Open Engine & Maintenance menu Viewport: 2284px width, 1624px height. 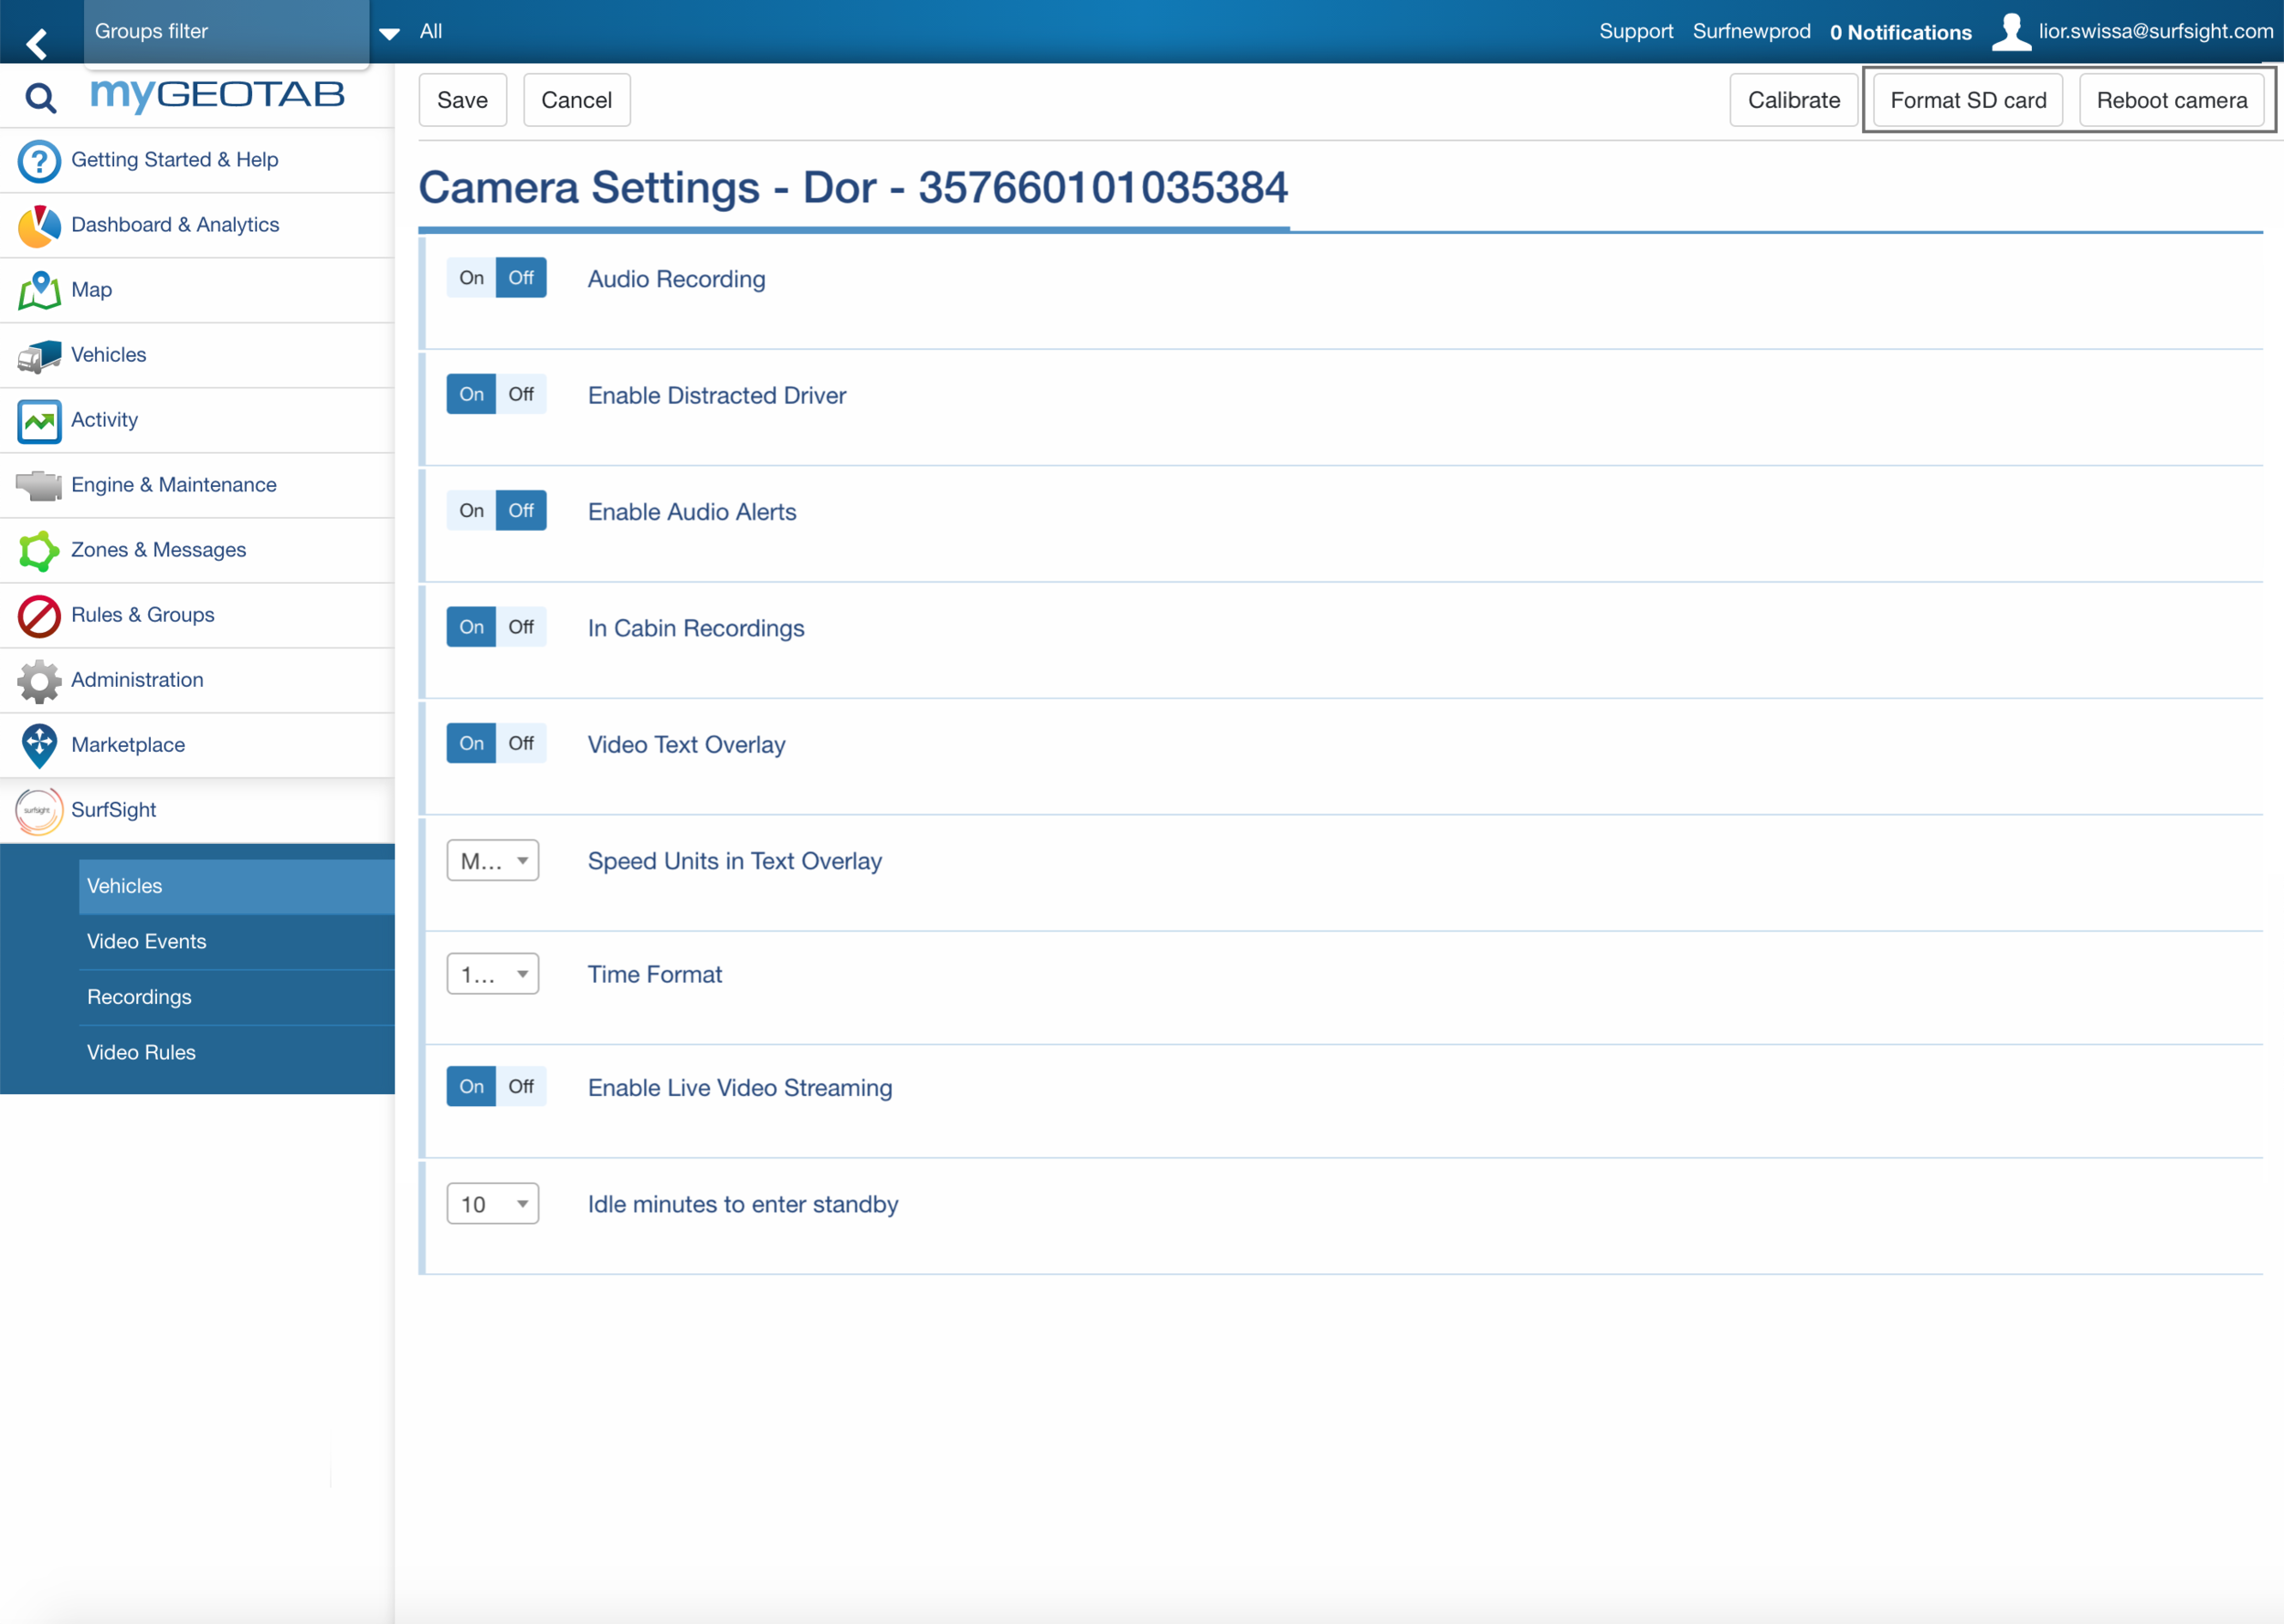tap(197, 485)
